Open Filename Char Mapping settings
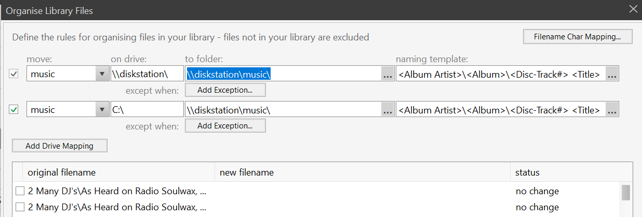Screen dimensions: 642x217 pos(578,37)
